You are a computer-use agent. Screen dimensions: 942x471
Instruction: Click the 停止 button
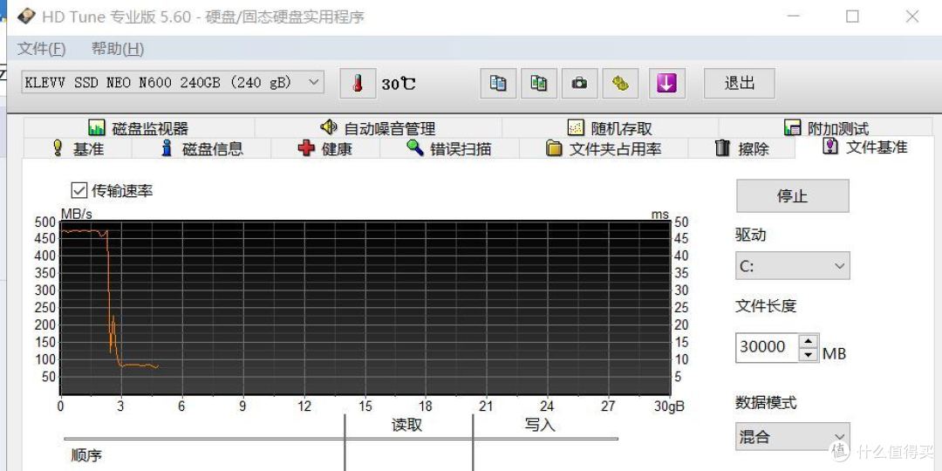(792, 196)
